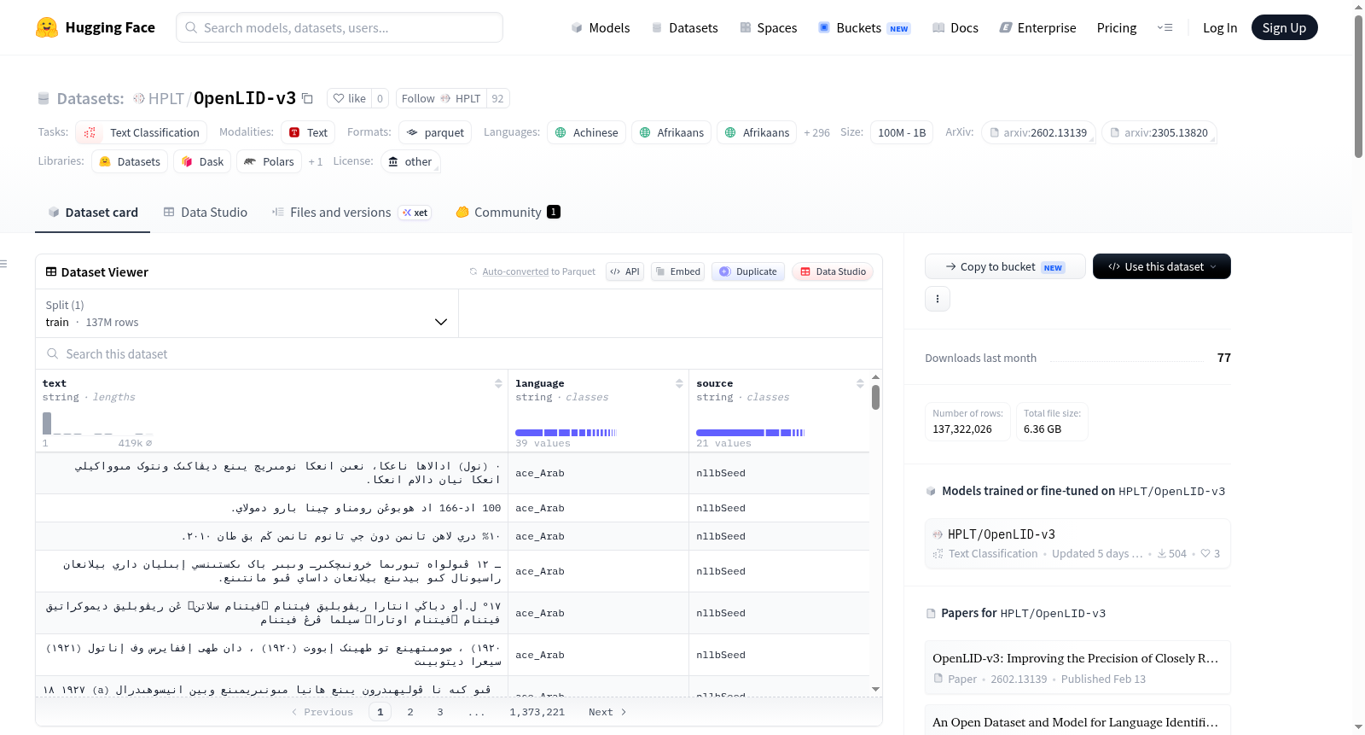Open Buckets in top navigation
This screenshot has height=735, width=1365.
coord(864,27)
